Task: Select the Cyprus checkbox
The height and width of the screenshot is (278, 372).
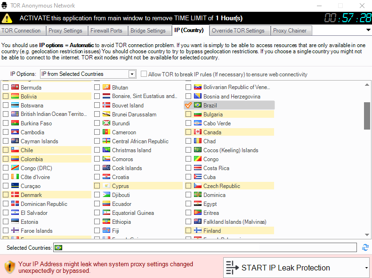Action: coord(97,186)
